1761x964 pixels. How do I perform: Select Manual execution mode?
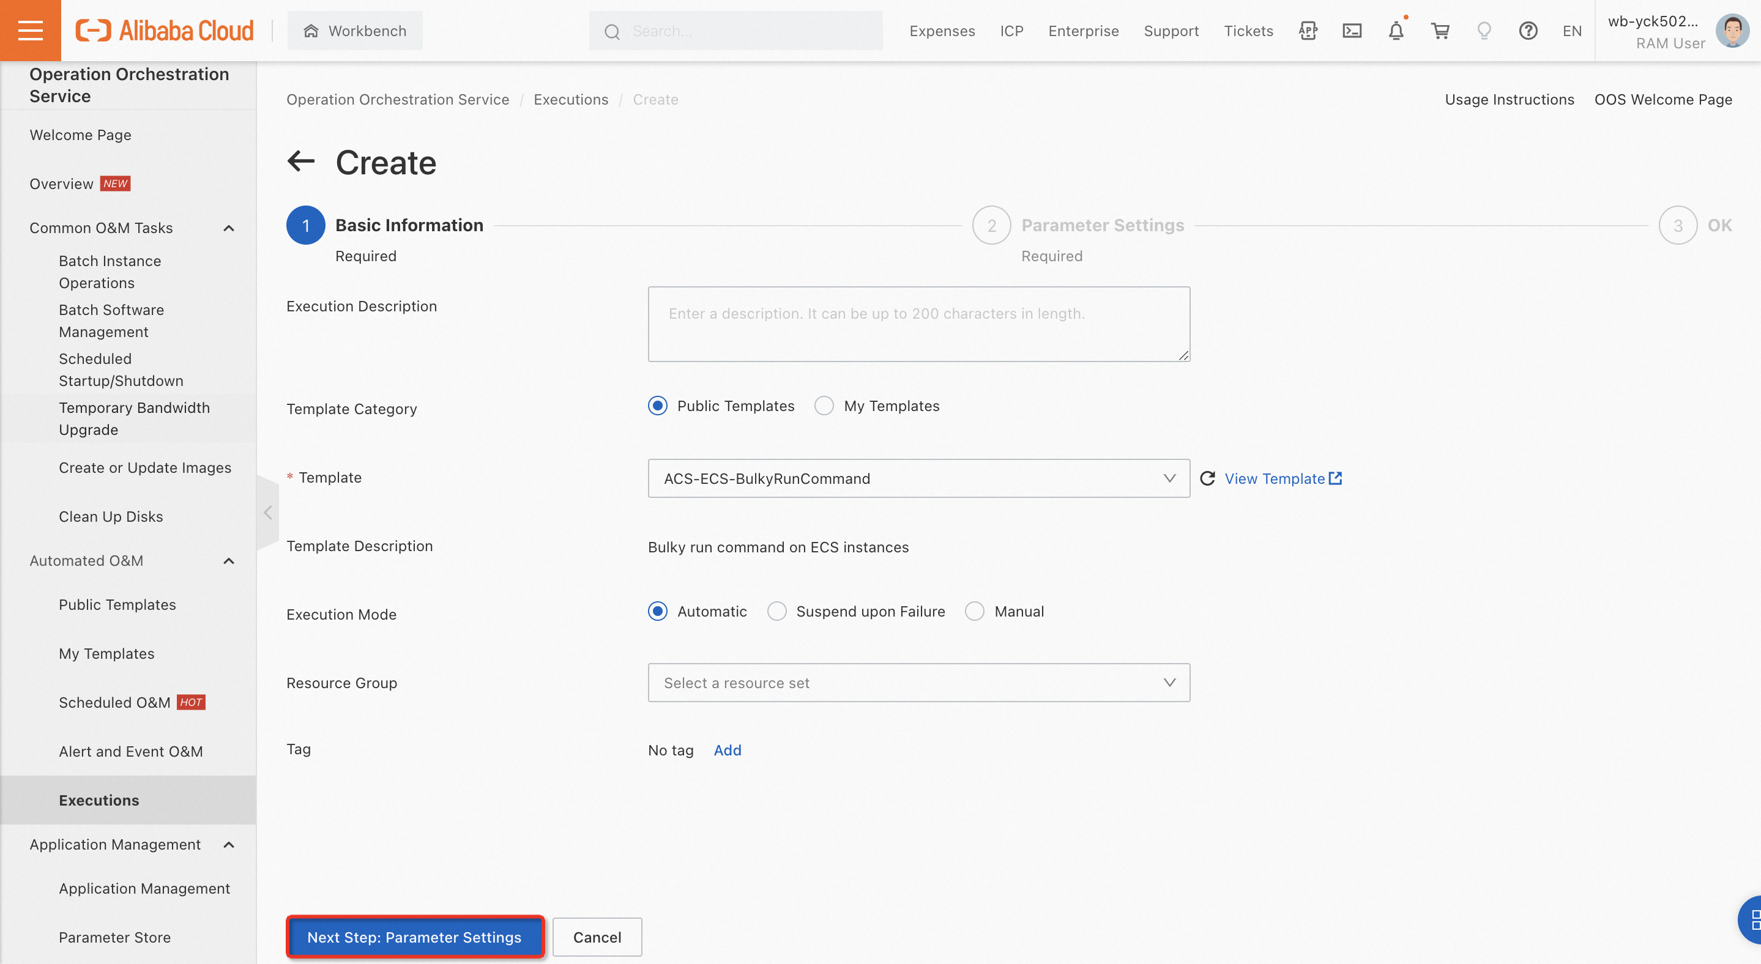[x=975, y=612]
